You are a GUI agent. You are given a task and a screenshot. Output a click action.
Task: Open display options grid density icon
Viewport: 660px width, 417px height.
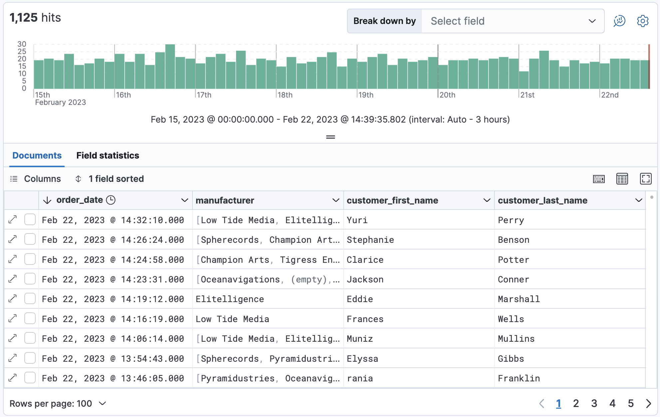pos(622,179)
